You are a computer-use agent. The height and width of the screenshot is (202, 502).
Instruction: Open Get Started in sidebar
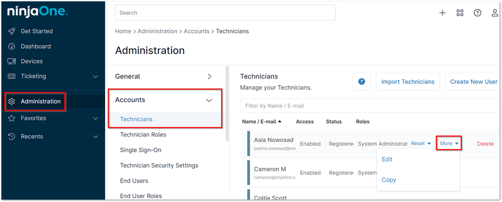click(x=37, y=31)
